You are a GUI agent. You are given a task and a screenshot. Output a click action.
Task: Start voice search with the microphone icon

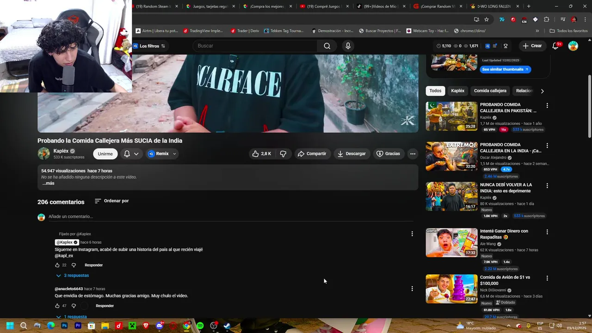coord(348,46)
